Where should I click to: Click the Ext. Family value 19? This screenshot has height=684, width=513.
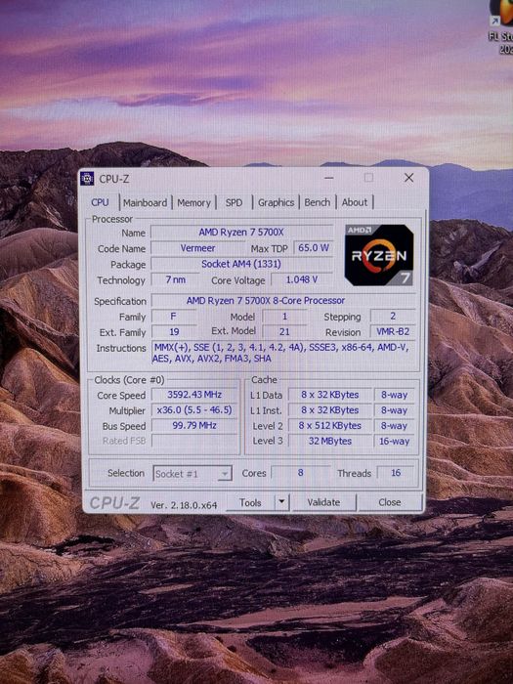point(174,332)
